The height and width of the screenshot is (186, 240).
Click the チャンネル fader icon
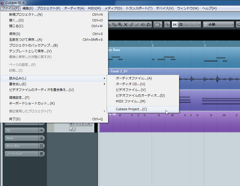click(41, 146)
